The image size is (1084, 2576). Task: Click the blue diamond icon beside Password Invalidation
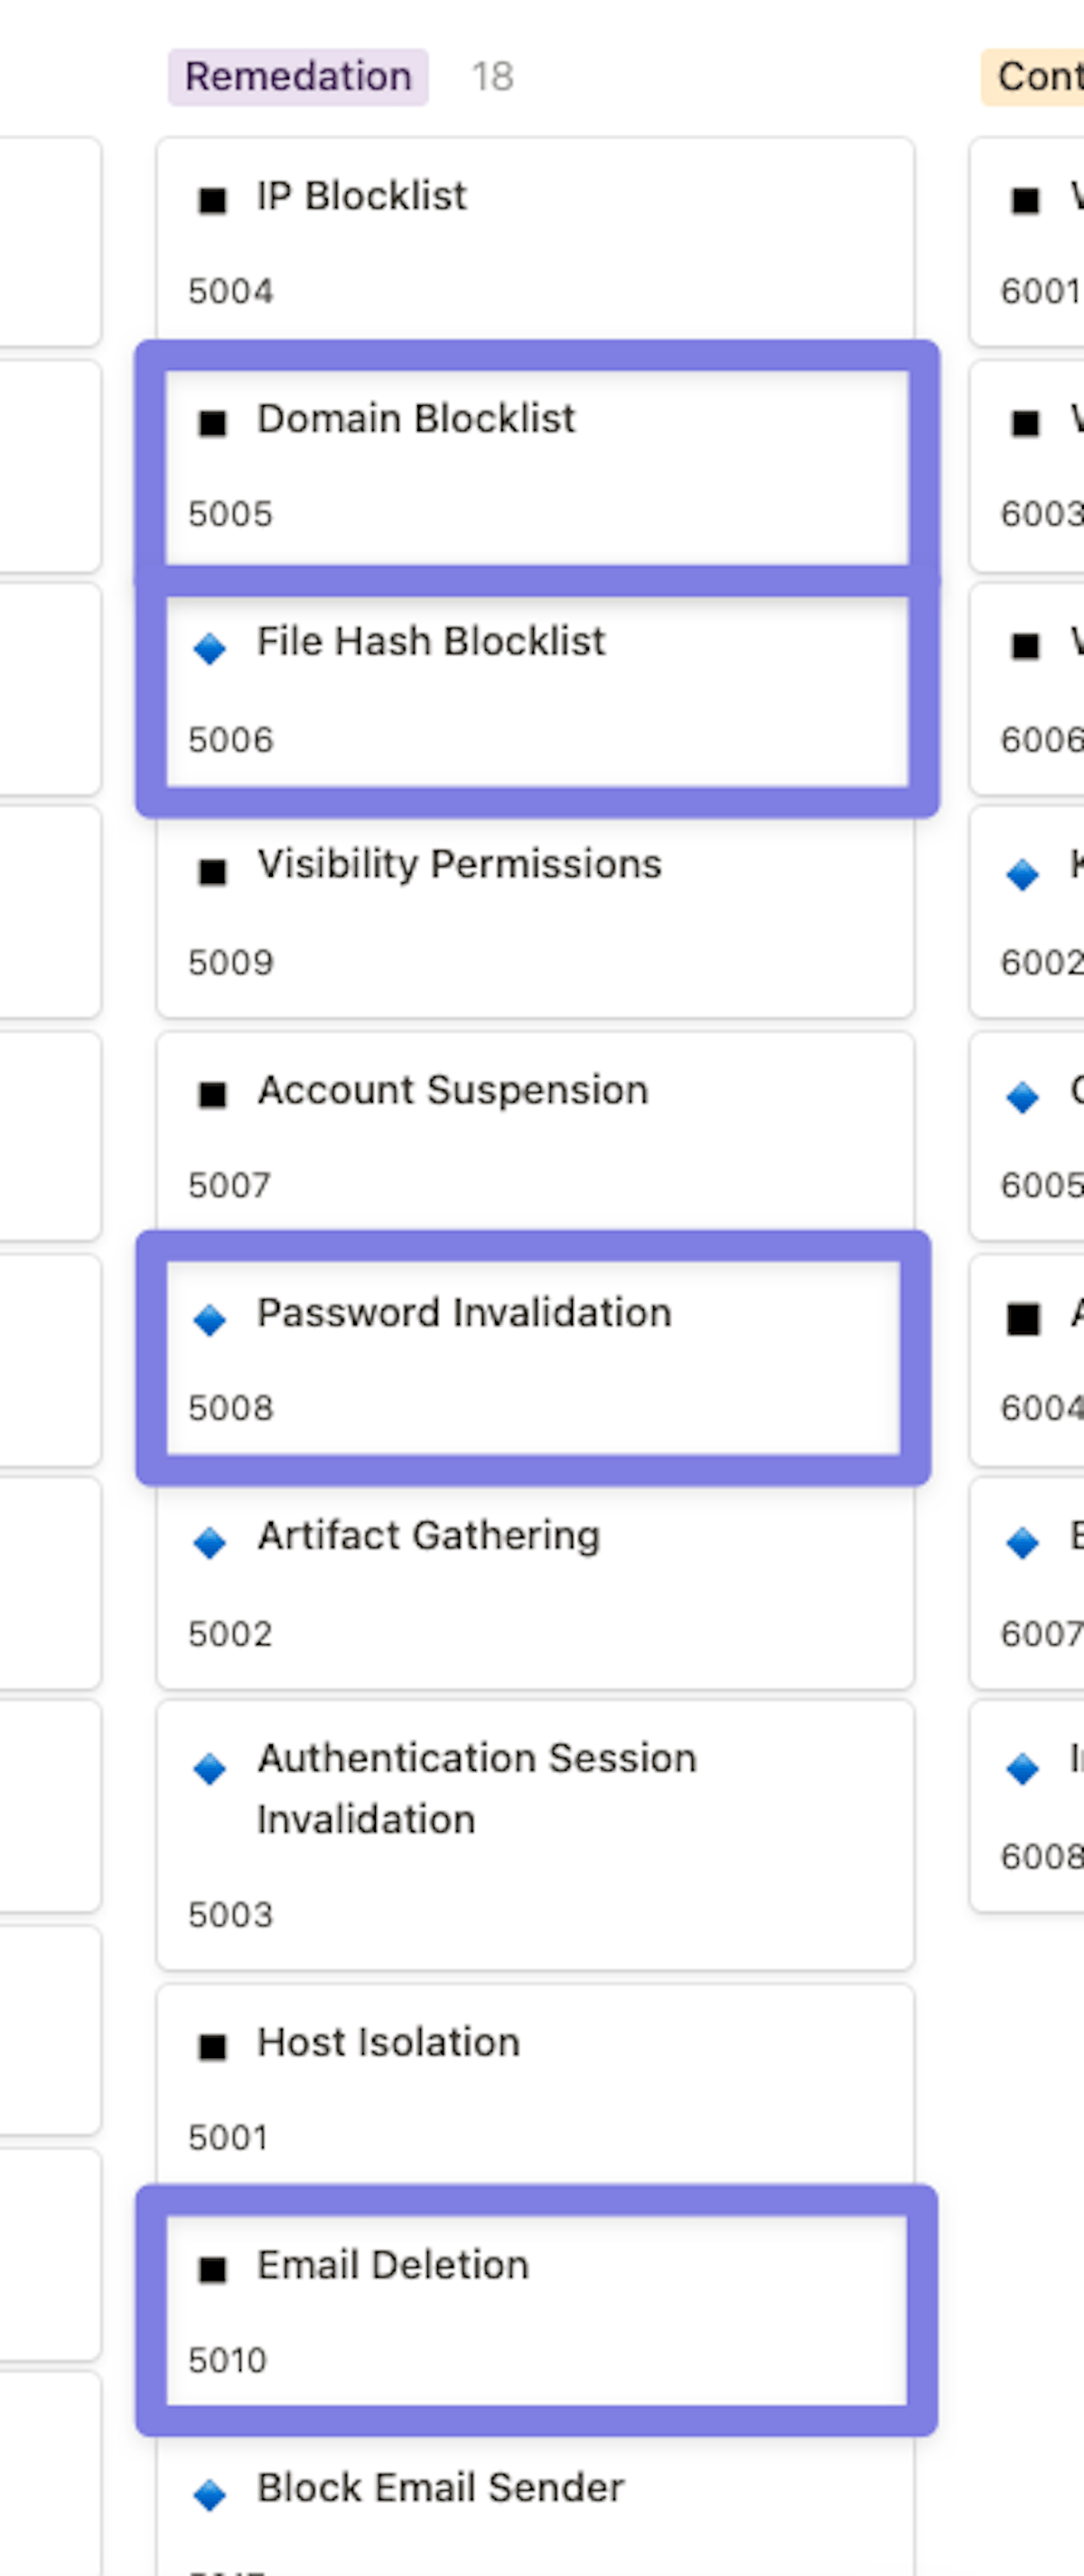(210, 1319)
